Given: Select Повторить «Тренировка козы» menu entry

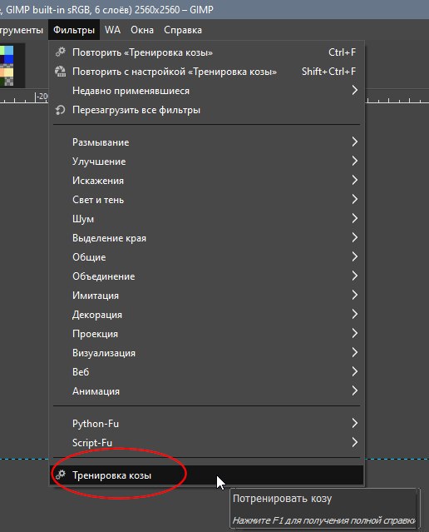Looking at the screenshot, I should click(x=207, y=52).
